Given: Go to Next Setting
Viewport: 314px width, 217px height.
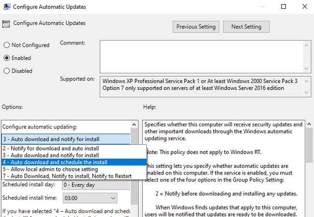Looking at the screenshot, I should point(246,27).
